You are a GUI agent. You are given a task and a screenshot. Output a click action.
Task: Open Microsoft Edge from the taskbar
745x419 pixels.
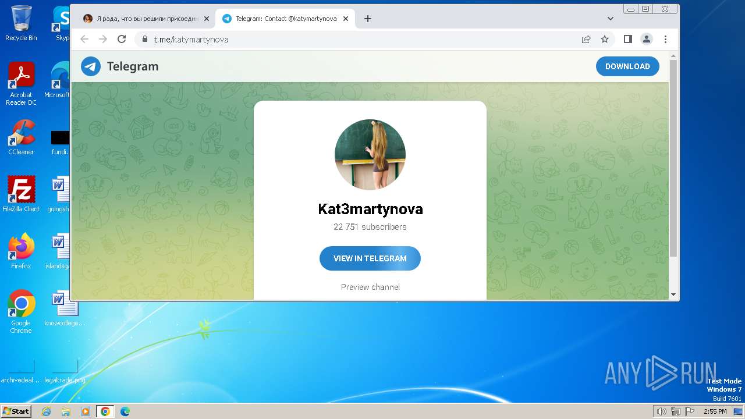(125, 411)
